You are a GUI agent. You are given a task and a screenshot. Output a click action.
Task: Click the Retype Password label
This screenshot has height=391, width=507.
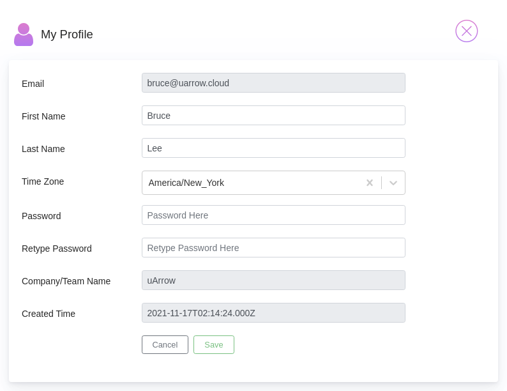[57, 249]
